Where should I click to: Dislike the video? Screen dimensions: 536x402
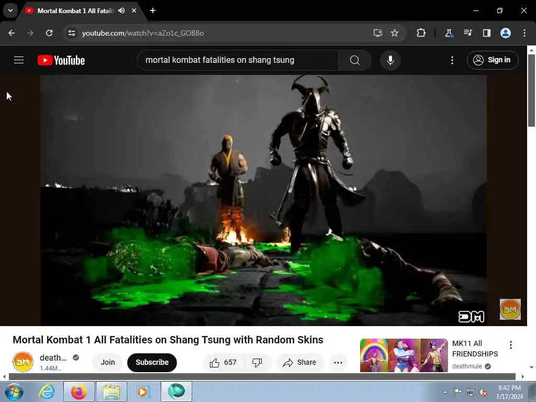[x=258, y=362]
